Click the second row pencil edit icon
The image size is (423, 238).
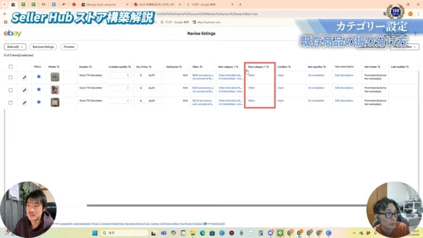[24, 90]
